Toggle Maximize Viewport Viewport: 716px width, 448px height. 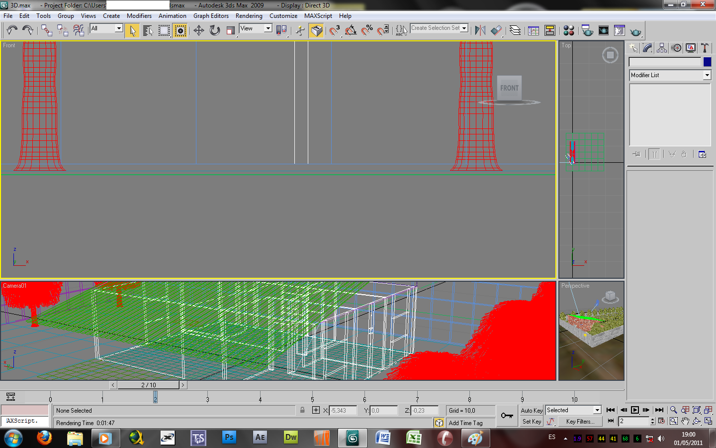pyautogui.click(x=709, y=421)
